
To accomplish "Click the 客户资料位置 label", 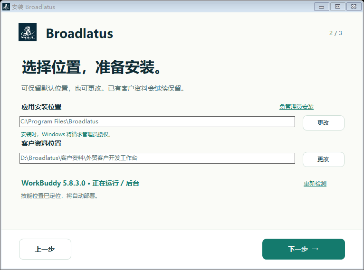I will coord(41,143).
